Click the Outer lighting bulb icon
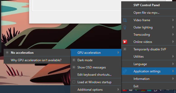This screenshot has height=93, width=176. (x=125, y=27)
